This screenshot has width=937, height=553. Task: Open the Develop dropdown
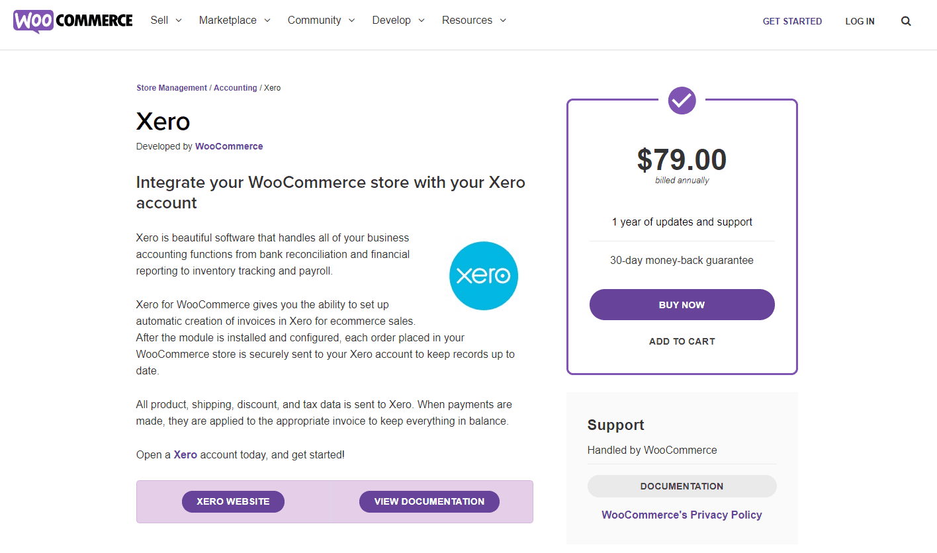click(x=392, y=21)
